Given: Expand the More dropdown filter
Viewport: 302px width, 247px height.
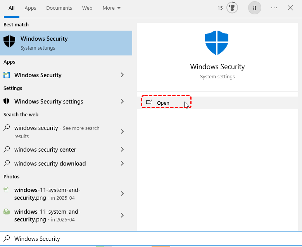Looking at the screenshot, I should pyautogui.click(x=112, y=8).
